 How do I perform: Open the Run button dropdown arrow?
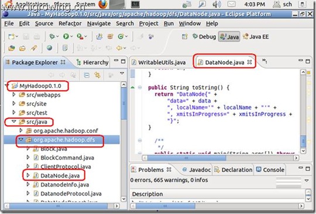click(71, 37)
